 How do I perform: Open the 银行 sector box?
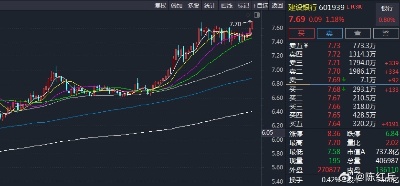[387, 14]
